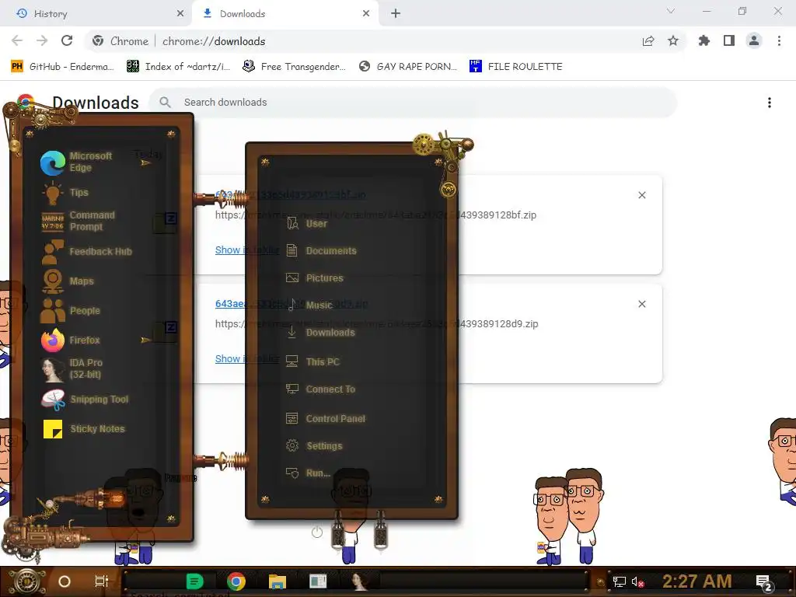Toggle the Chrome side panel
Screen dimensions: 796x597
point(729,40)
